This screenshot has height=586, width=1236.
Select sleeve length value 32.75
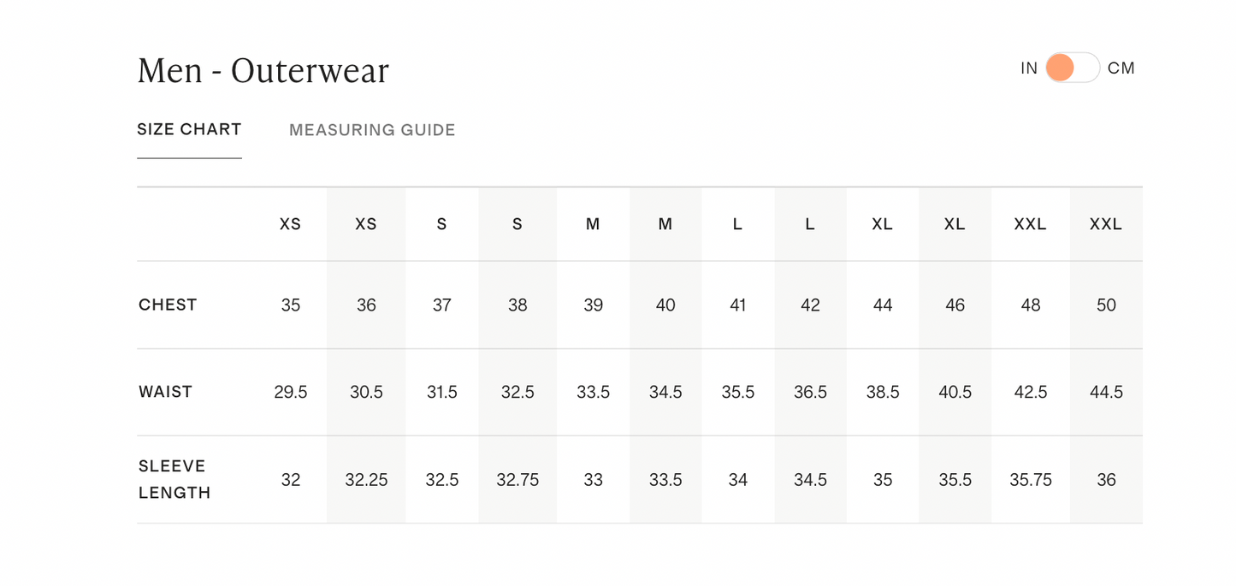pyautogui.click(x=517, y=480)
